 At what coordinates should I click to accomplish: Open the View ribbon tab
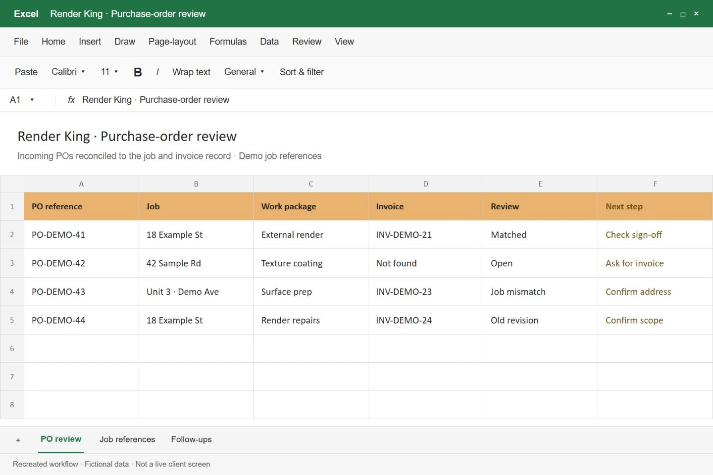(344, 42)
